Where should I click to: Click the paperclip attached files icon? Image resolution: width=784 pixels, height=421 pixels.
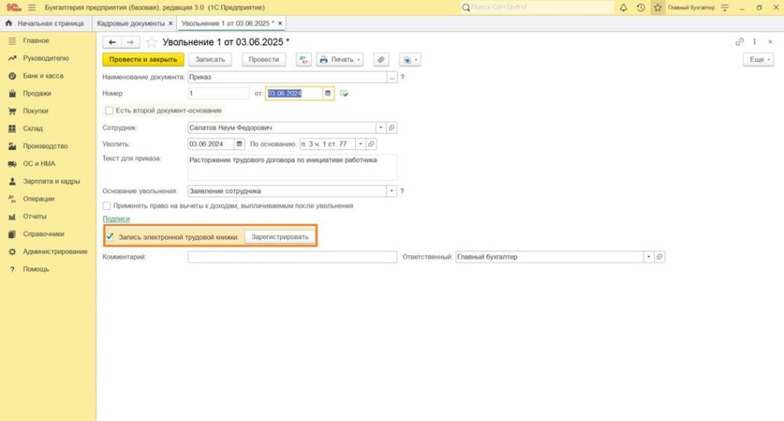[381, 60]
